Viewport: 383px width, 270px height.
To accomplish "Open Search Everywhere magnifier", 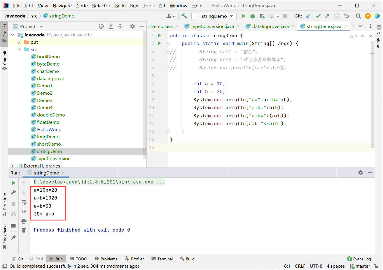I will click(358, 16).
